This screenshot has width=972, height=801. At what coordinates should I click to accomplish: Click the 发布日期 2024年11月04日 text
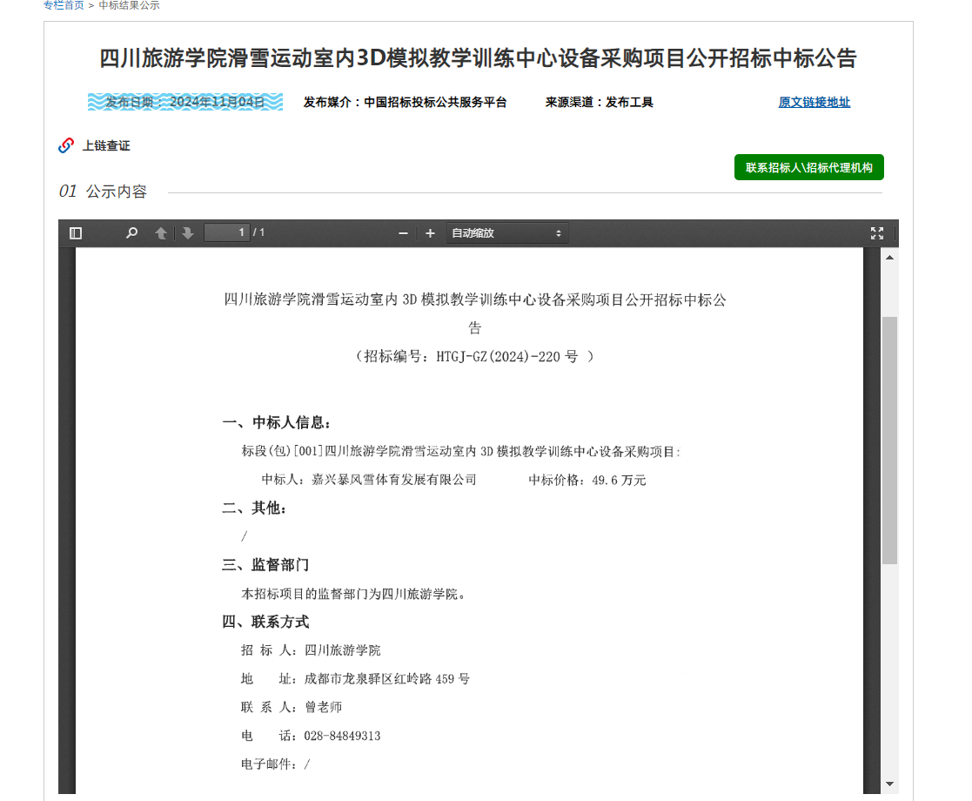tap(184, 102)
